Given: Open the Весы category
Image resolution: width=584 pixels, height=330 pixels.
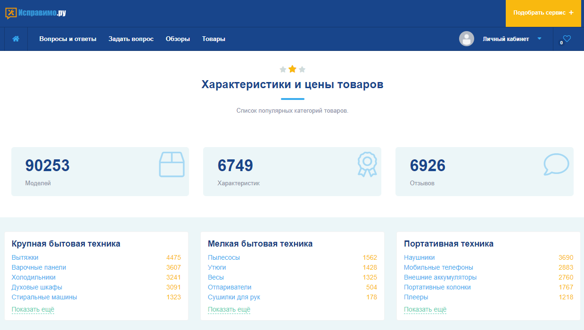Looking at the screenshot, I should point(216,277).
